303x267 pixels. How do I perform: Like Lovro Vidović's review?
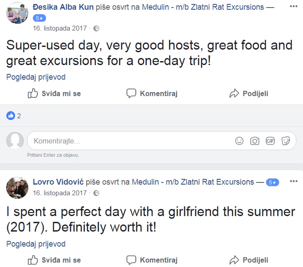pyautogui.click(x=54, y=260)
